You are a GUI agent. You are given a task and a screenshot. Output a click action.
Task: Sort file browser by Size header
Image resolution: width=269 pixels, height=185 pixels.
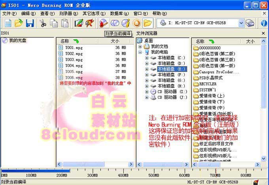pyautogui.click(x=250, y=42)
